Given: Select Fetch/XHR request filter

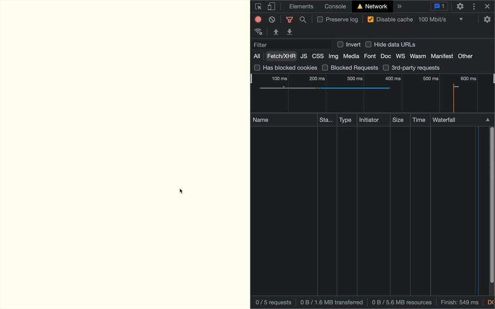Looking at the screenshot, I should 281,56.
